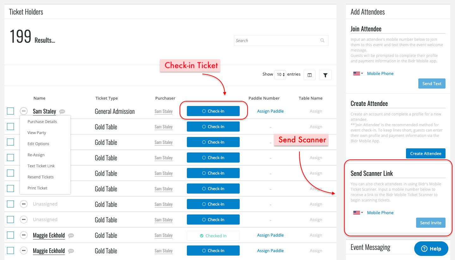Screen dimensions: 455x260
Task: Check in the General Admission ticket
Action: tap(213, 111)
